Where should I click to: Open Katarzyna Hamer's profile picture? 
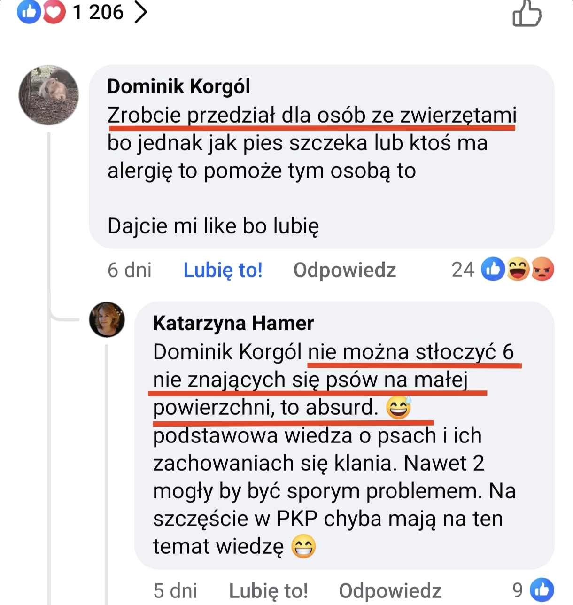(x=107, y=319)
